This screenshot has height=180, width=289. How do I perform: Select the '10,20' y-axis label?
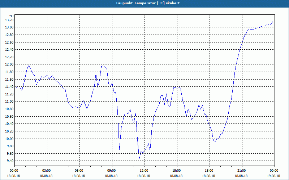(9, 131)
